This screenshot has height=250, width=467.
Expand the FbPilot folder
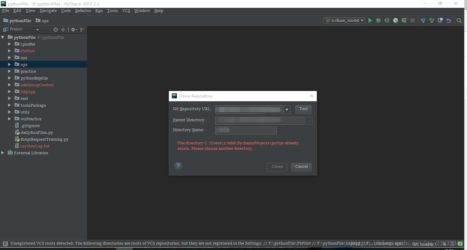(10, 51)
